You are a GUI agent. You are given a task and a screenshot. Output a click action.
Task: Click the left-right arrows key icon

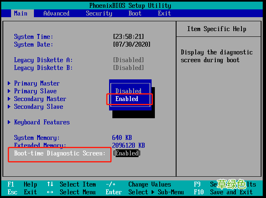pos(50,192)
